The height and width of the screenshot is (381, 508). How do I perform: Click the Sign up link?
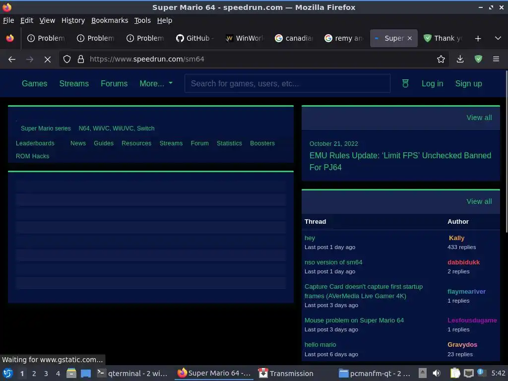pos(468,83)
